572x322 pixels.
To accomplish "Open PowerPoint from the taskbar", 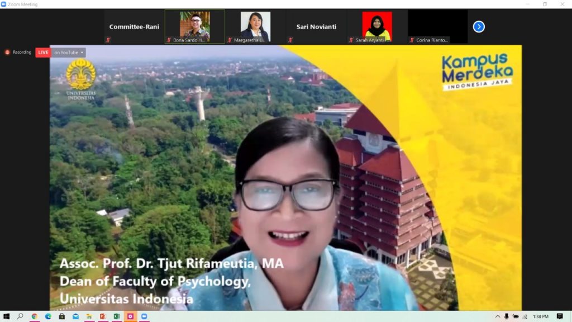I will [103, 316].
